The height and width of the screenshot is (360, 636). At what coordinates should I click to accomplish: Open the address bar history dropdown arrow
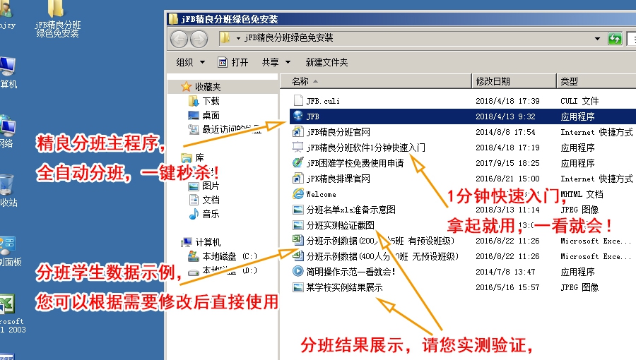pyautogui.click(x=597, y=39)
